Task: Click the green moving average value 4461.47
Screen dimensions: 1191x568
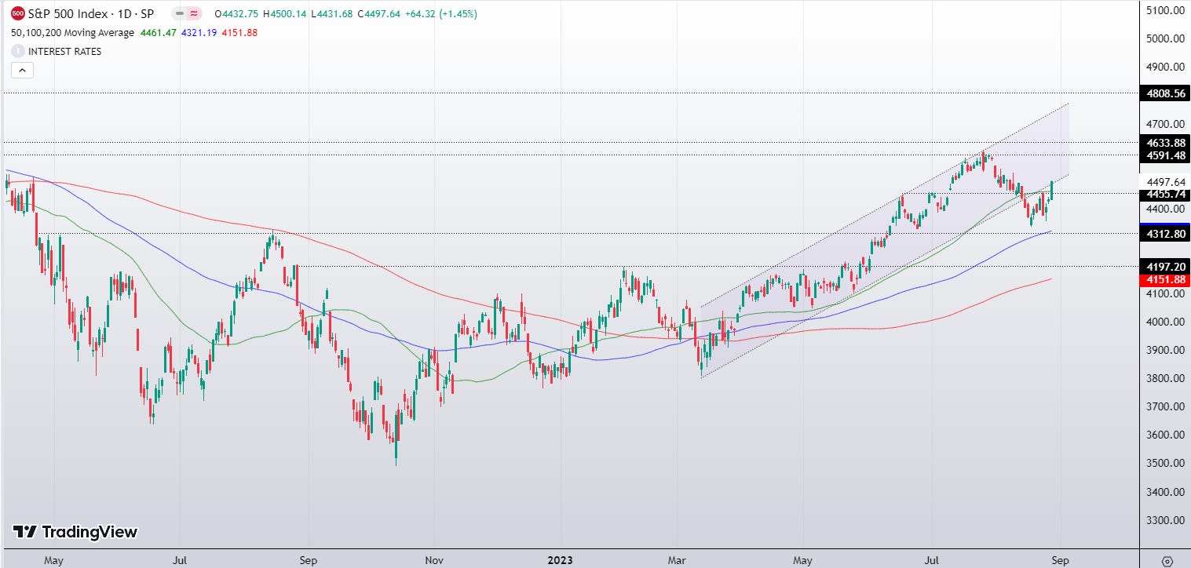Action: (x=158, y=32)
